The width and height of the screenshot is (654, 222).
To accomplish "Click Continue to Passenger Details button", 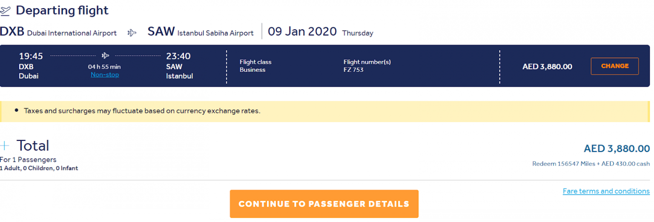I will click(x=324, y=204).
